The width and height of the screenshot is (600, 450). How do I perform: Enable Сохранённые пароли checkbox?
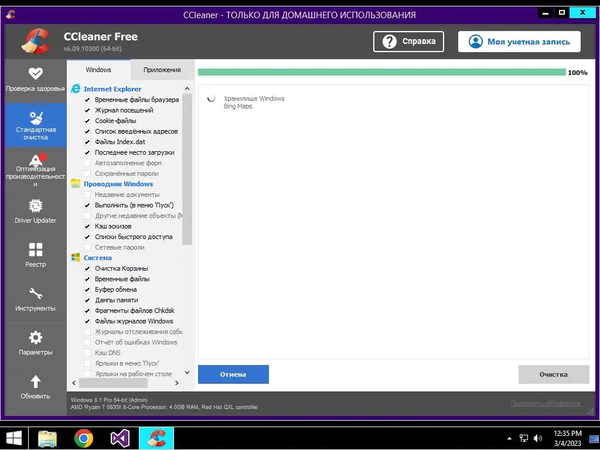click(87, 173)
